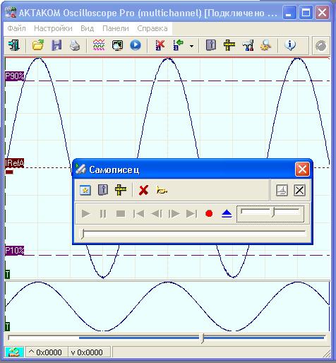Click the info balloon icon

tap(290, 45)
